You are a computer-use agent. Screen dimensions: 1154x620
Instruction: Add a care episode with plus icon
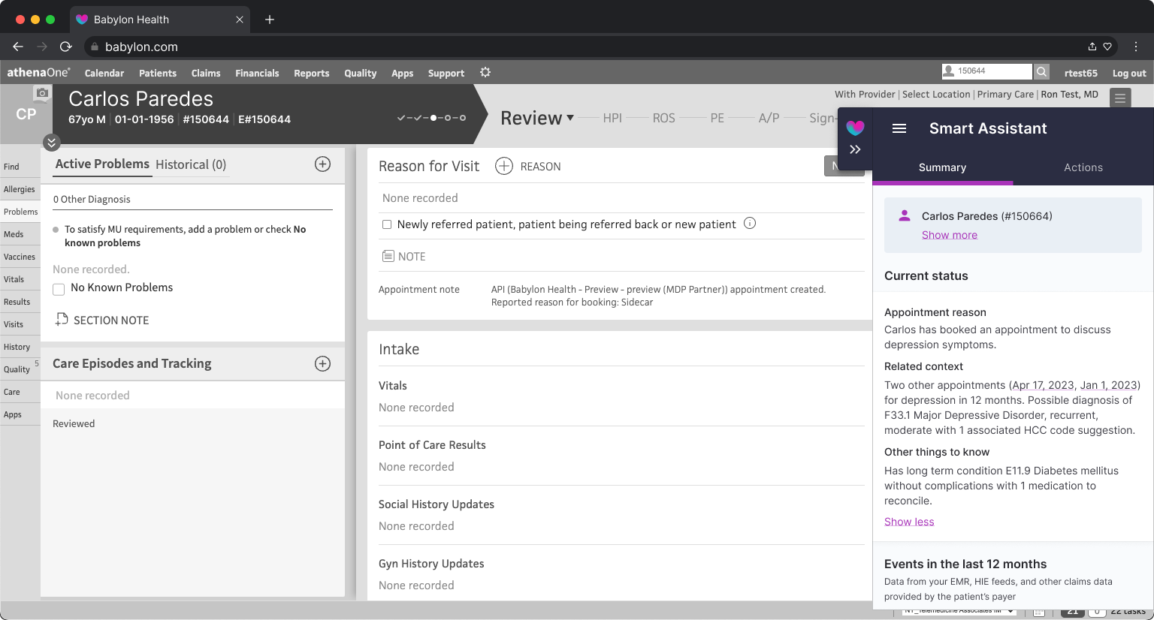click(x=322, y=364)
